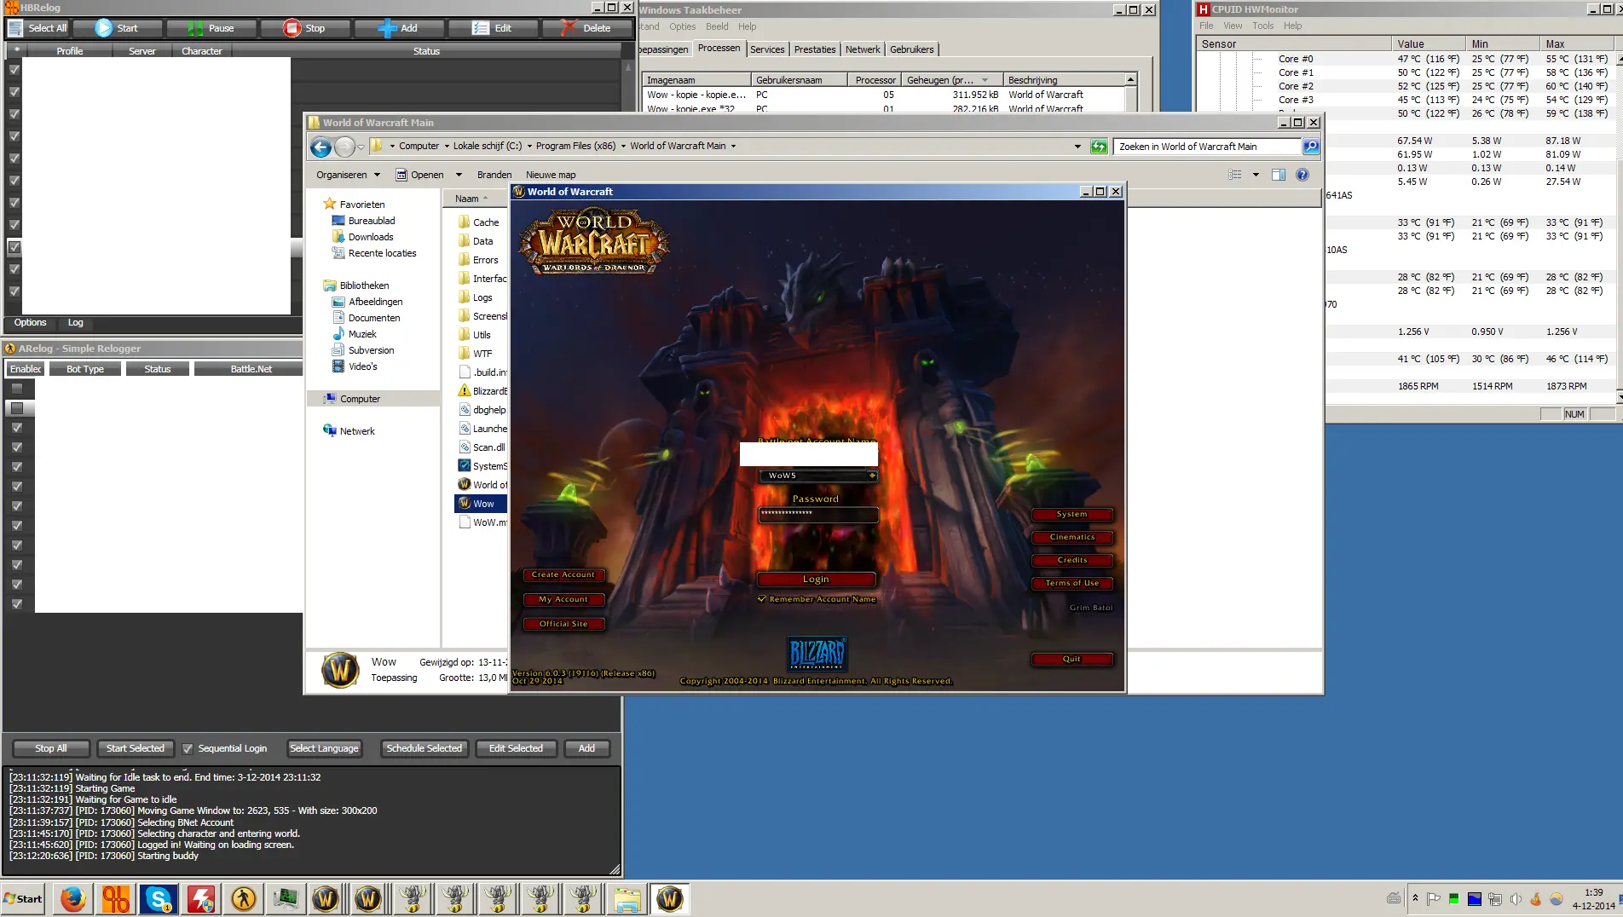The width and height of the screenshot is (1623, 917).
Task: Switch to Prestaties tab in Taakbeheer
Action: (815, 49)
